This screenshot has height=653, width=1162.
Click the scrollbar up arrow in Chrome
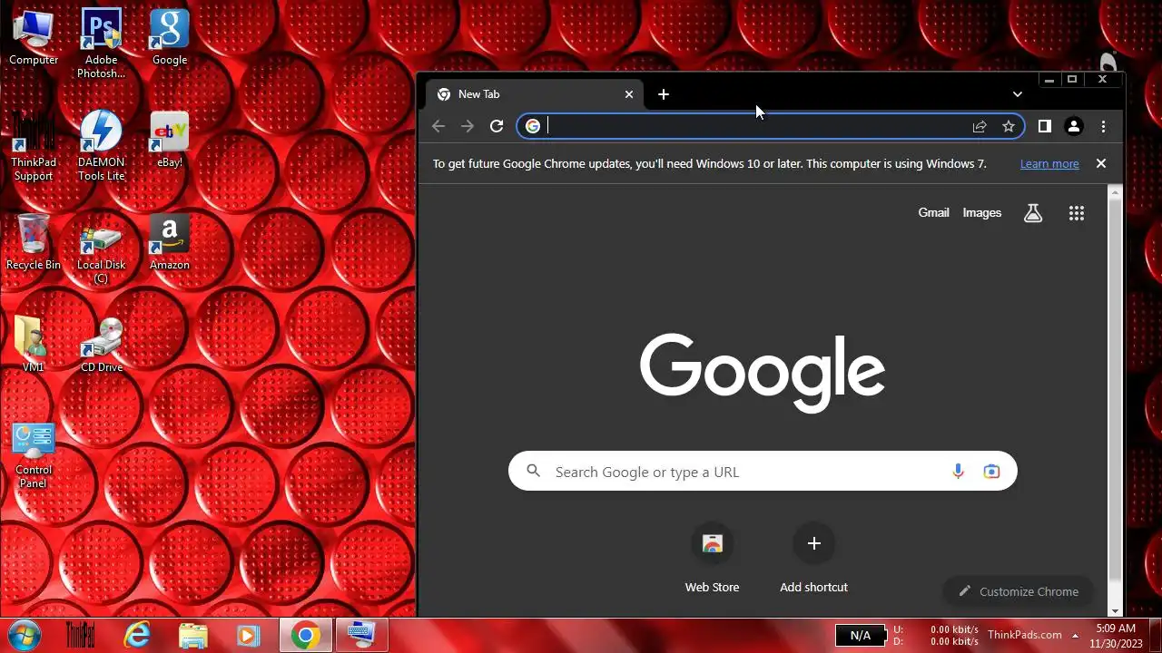coord(1116,192)
